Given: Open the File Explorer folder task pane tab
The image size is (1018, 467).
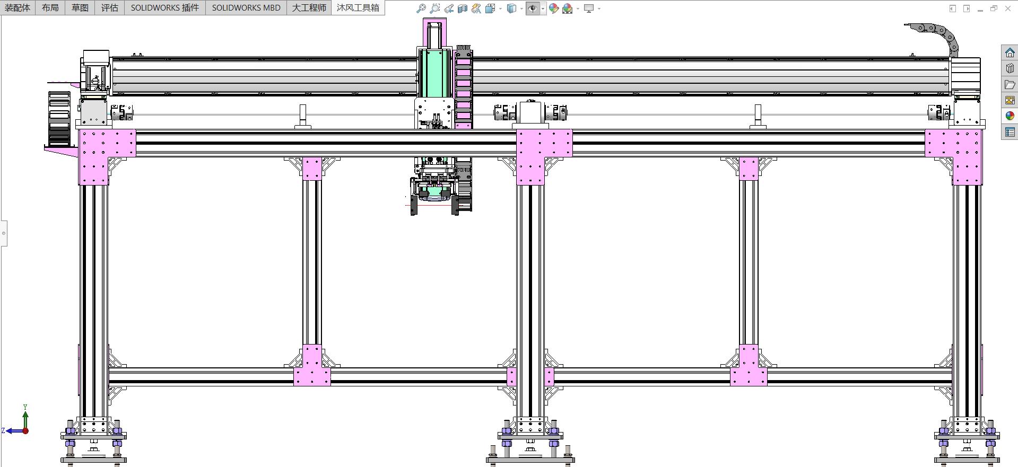Looking at the screenshot, I should pos(1010,84).
